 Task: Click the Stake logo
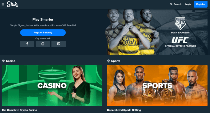13,4
